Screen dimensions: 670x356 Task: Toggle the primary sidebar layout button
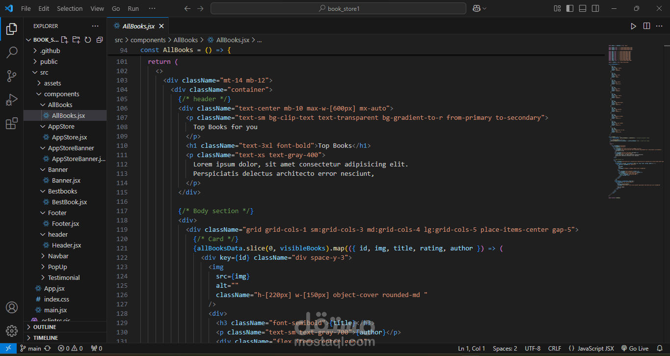(x=570, y=8)
